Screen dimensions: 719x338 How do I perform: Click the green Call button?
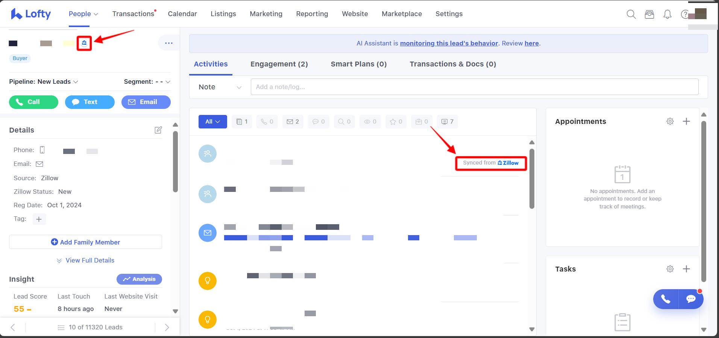click(33, 102)
